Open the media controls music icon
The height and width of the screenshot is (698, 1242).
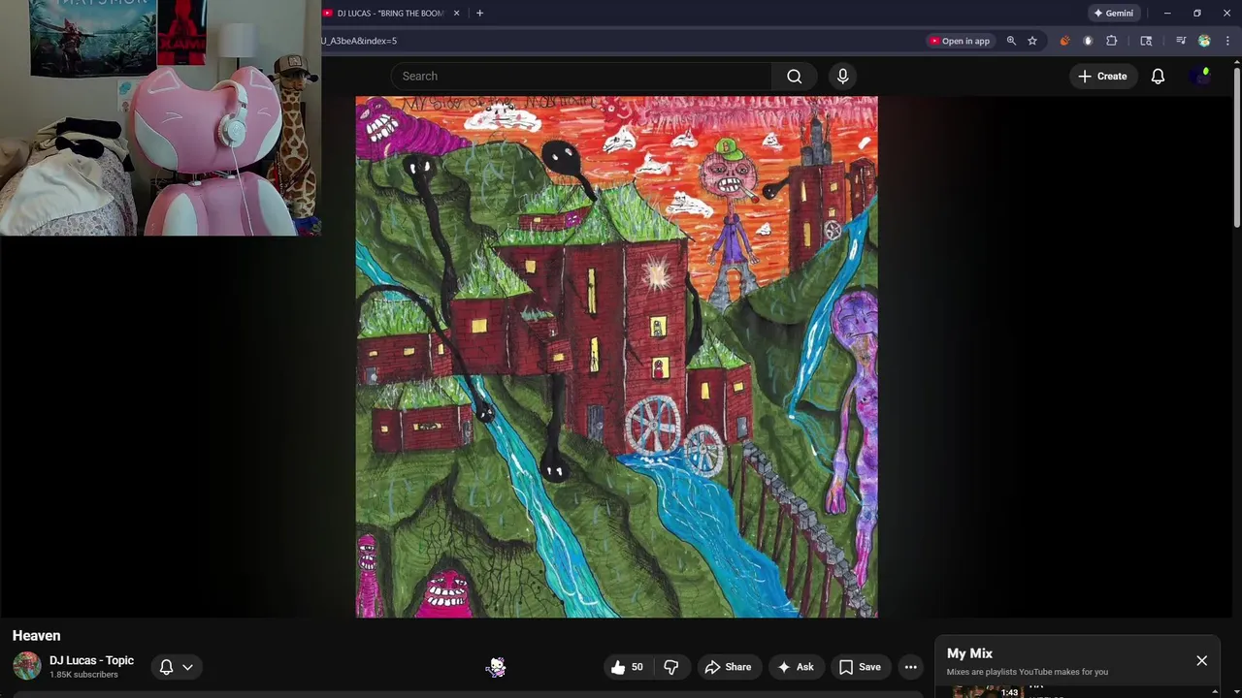point(1181,41)
